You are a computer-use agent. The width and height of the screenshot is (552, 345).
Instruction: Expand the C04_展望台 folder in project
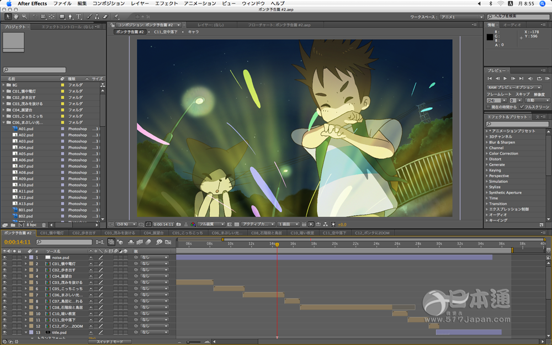(4, 110)
